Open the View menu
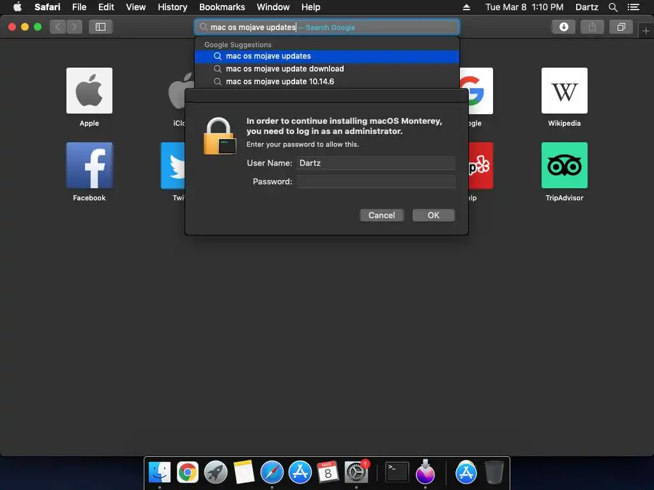Screen dimensions: 654x490 coord(135,7)
